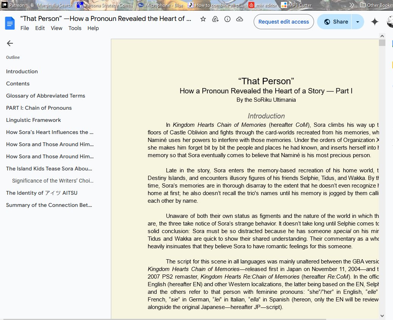Image resolution: width=393 pixels, height=320 pixels.
Task: Open Persona Strategy Com... bookmark
Action: coord(105,5)
